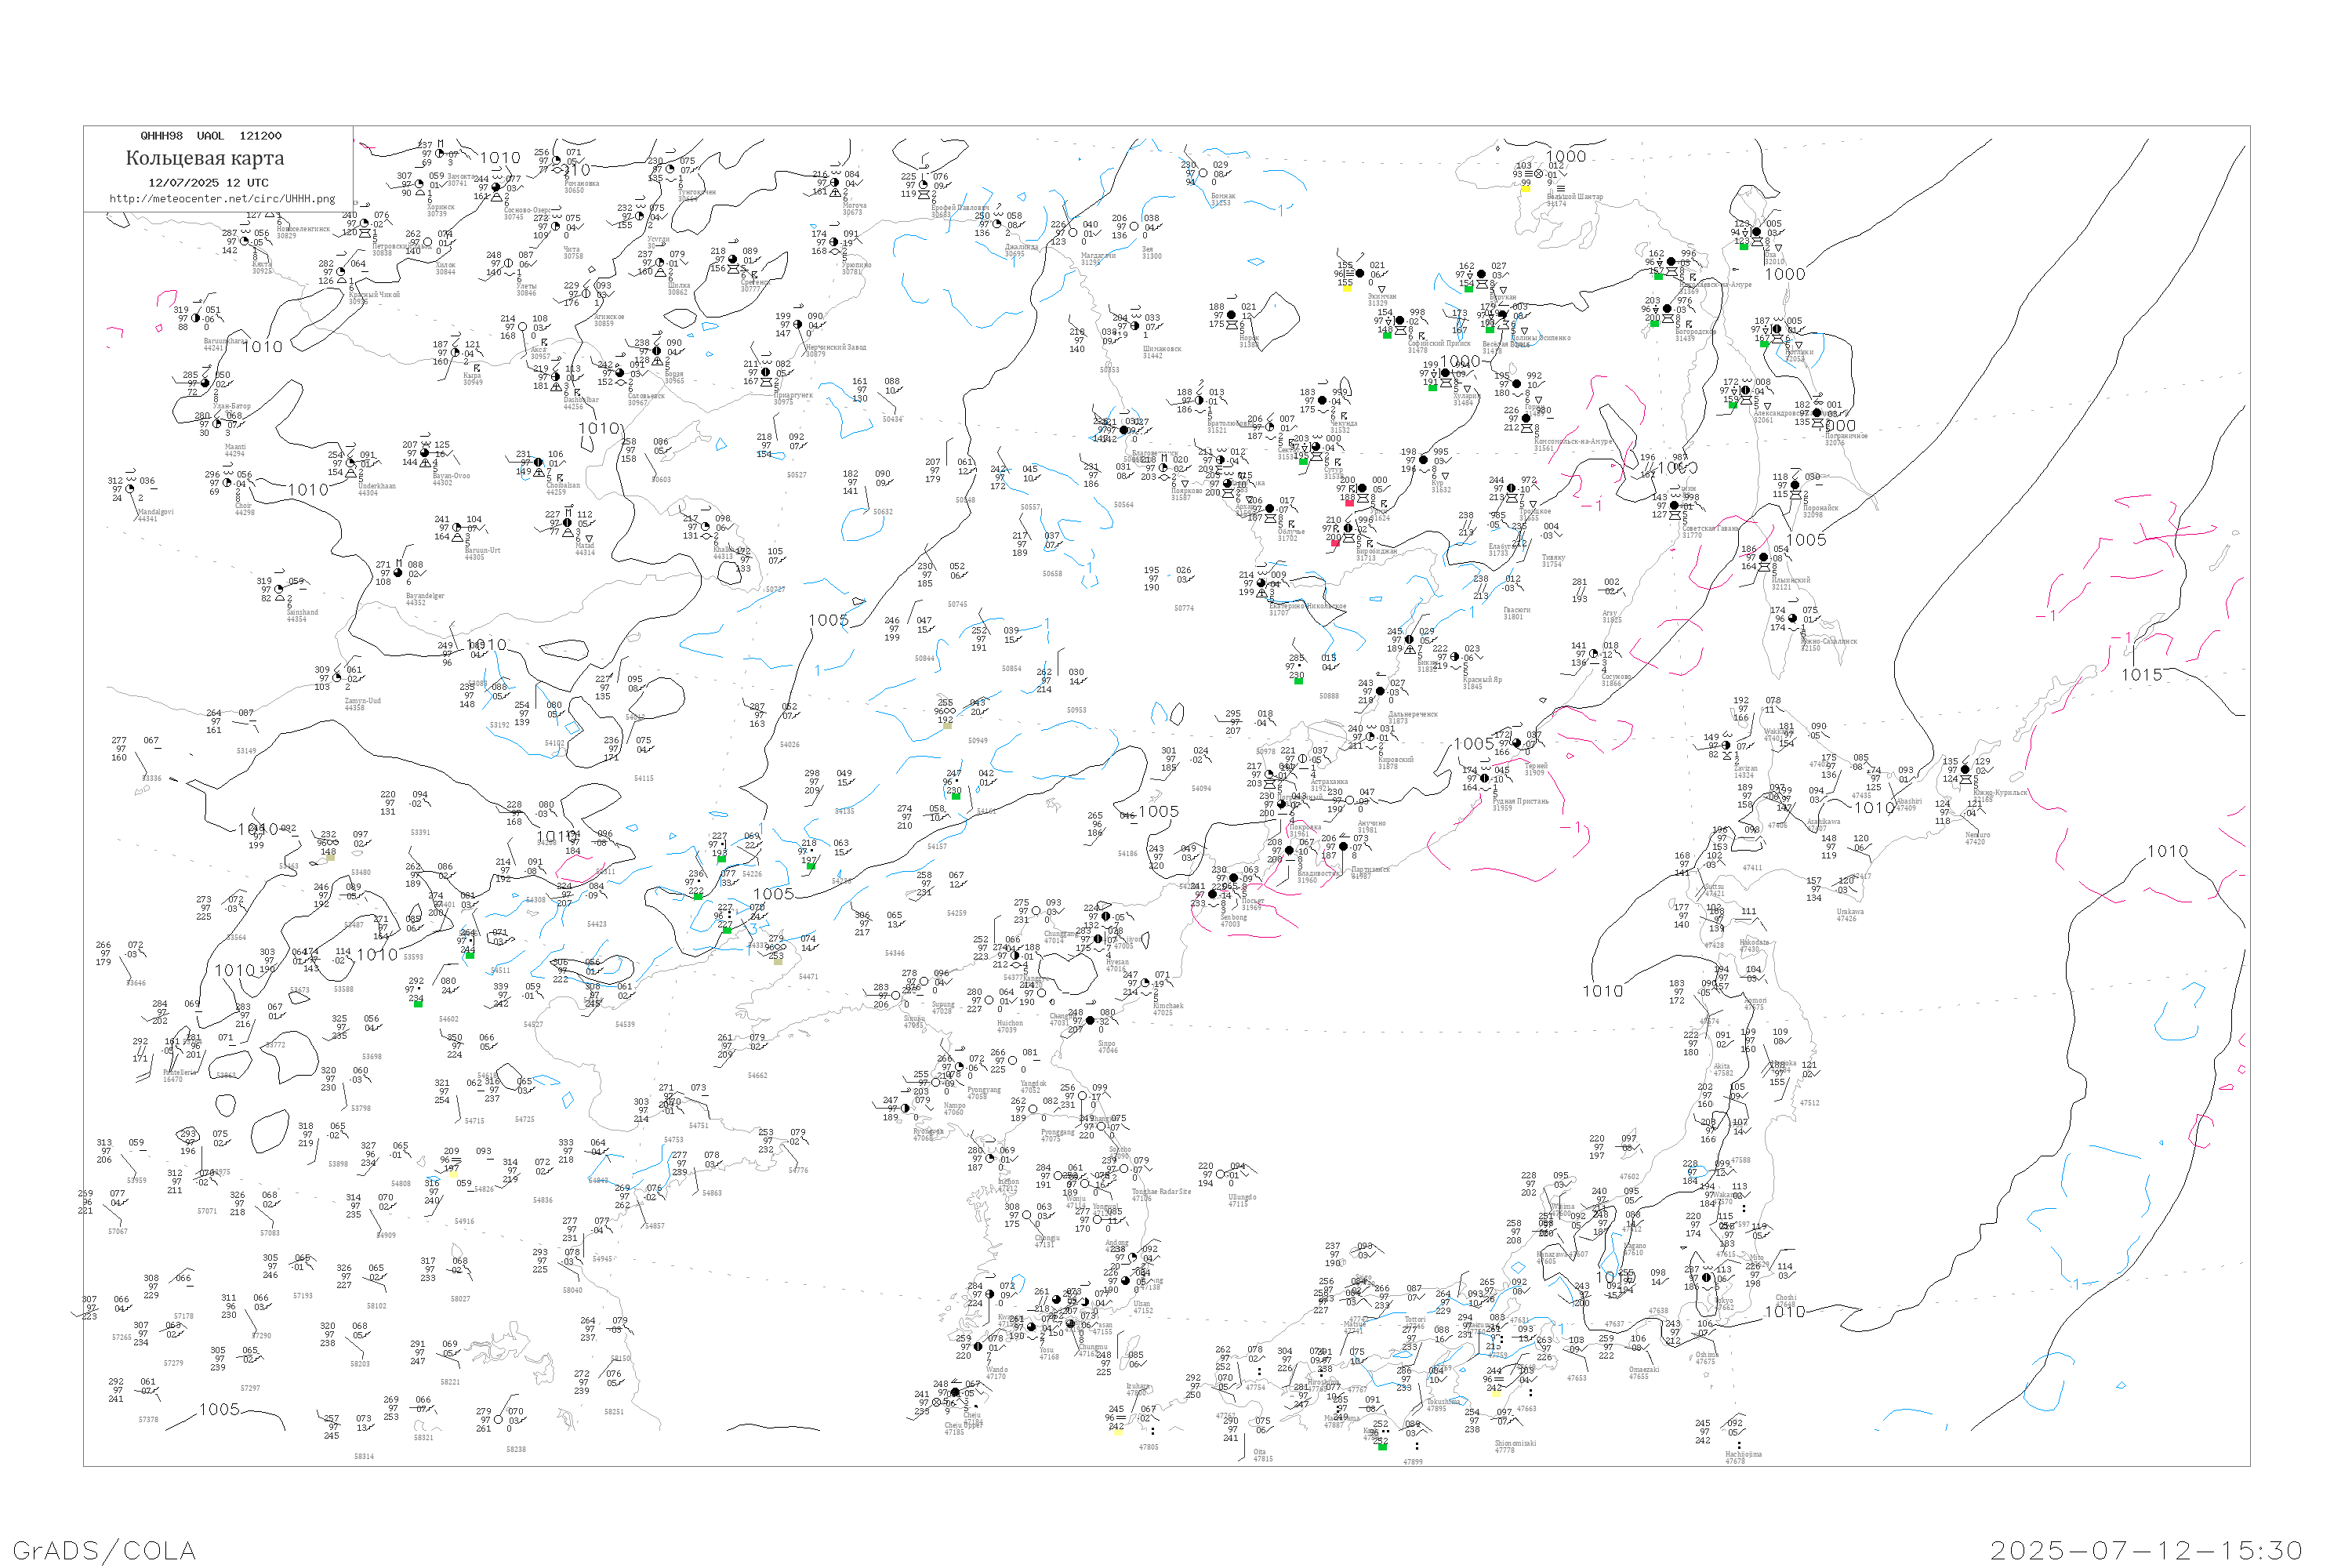
Task: Click the fog lines symbol at Экимчан station
Action: point(1350,274)
